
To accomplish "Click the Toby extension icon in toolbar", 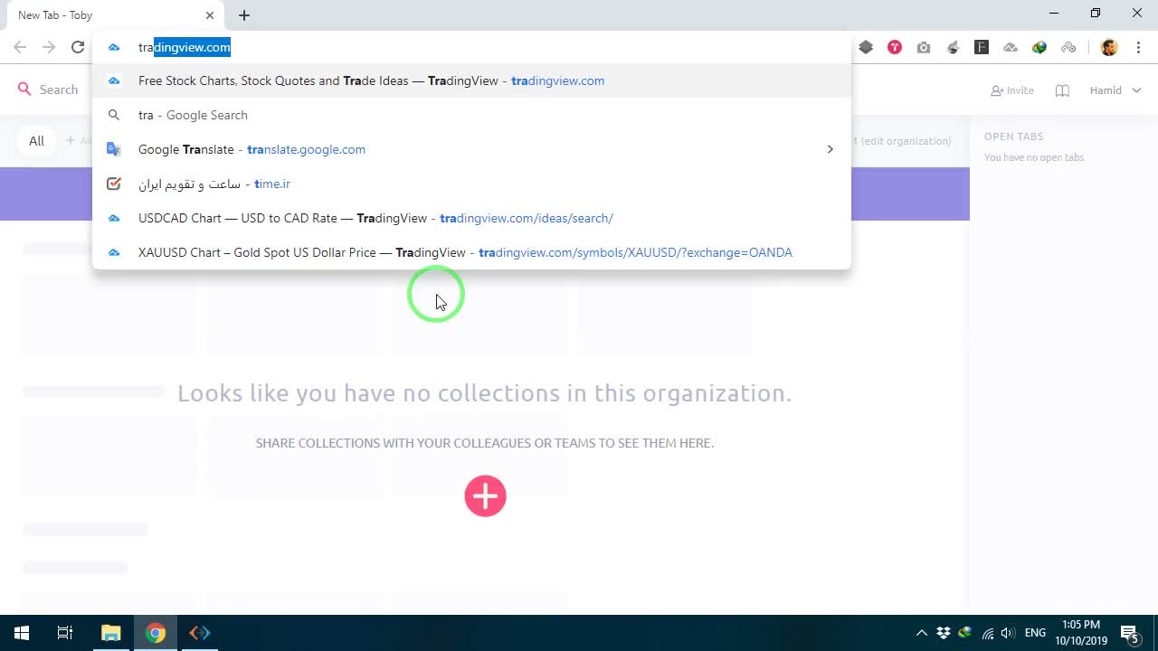I will pyautogui.click(x=895, y=47).
